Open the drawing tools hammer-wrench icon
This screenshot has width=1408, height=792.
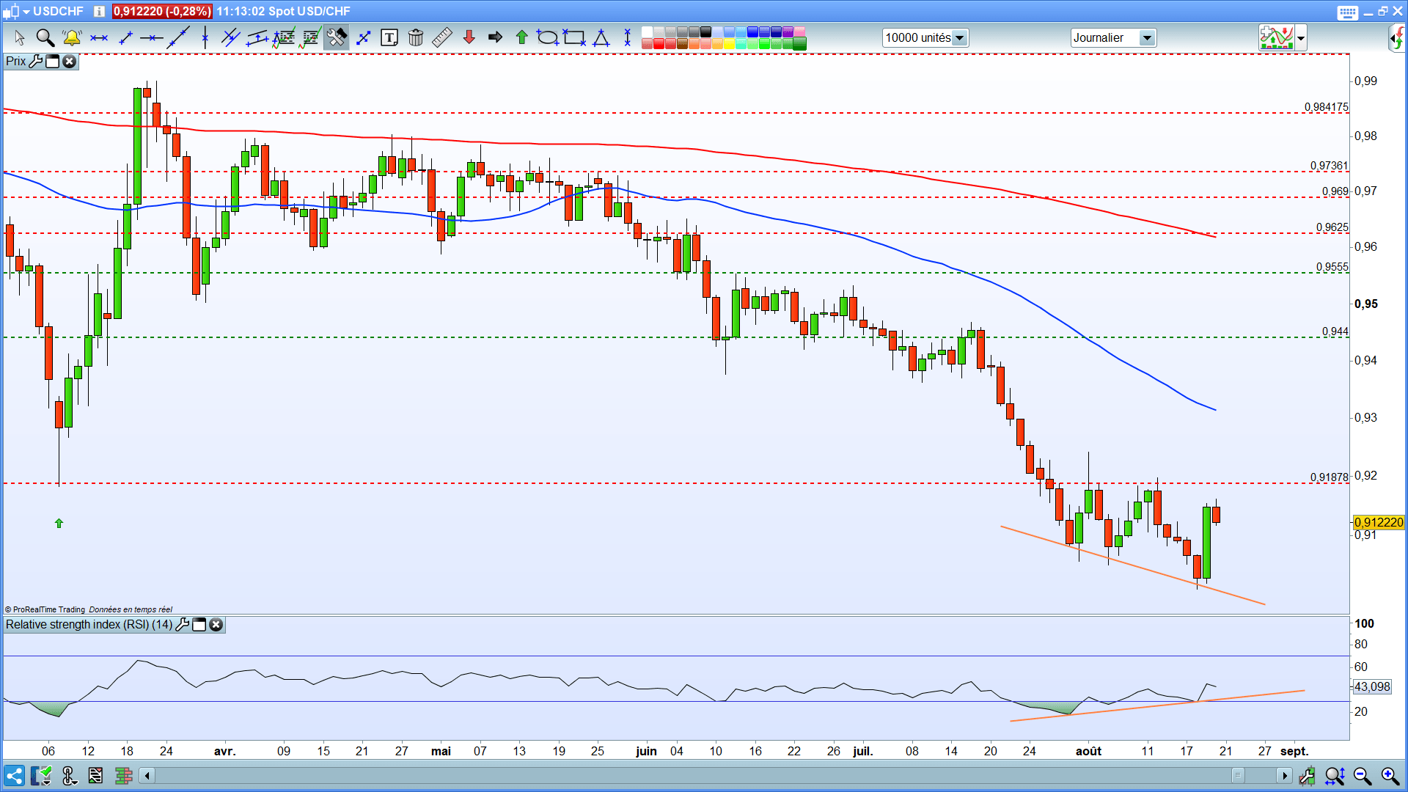pyautogui.click(x=337, y=37)
